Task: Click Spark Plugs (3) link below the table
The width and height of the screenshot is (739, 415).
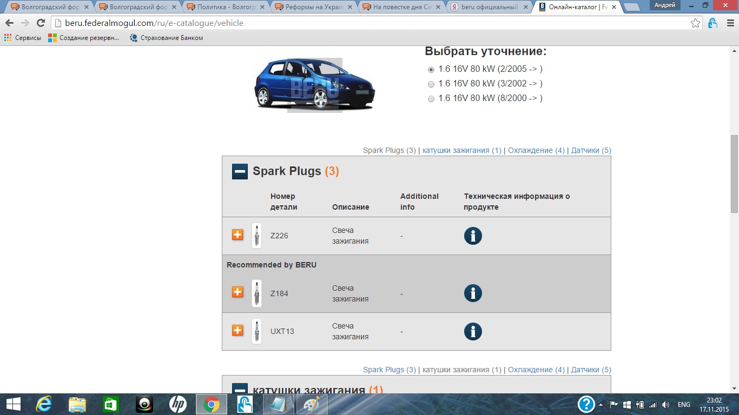Action: point(390,370)
